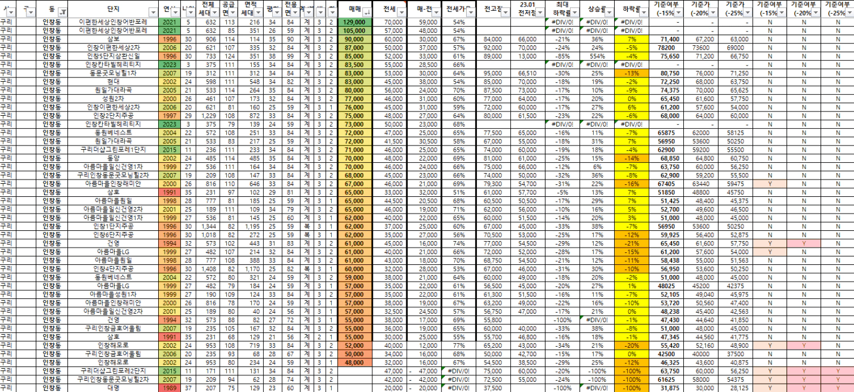Select the 단지 cell 현대
This screenshot has width=854, height=392.
[x=113, y=81]
